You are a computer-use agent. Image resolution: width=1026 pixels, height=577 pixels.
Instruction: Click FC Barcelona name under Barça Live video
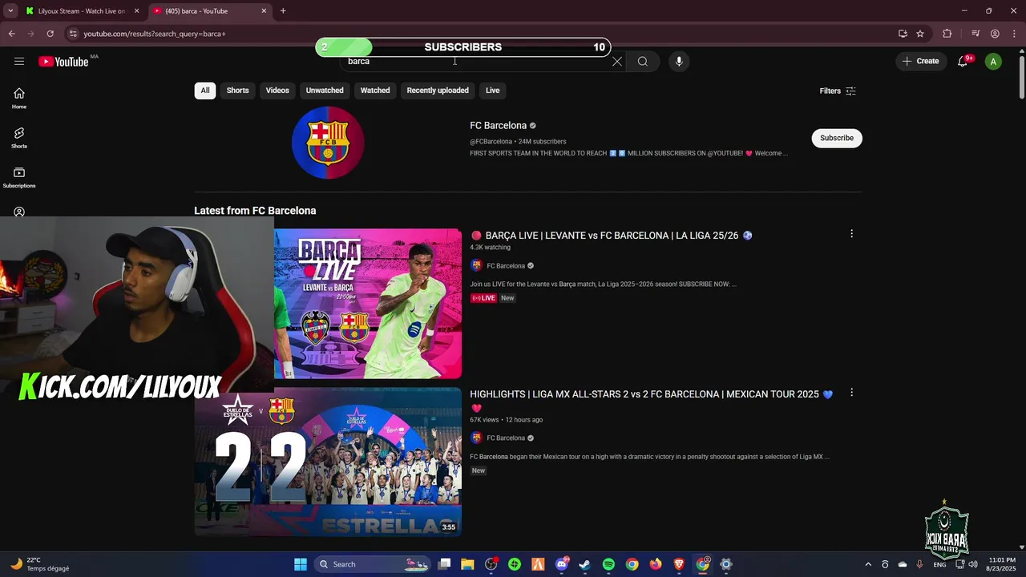coord(506,266)
